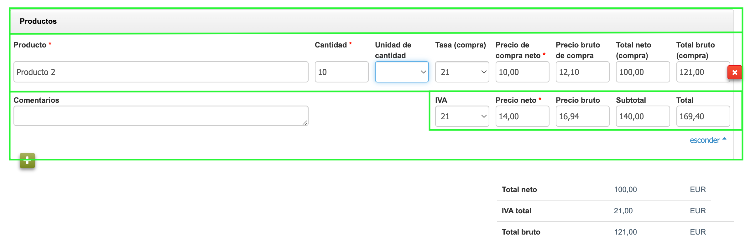Image resolution: width=745 pixels, height=248 pixels.
Task: Click the Precio bruto field showing 16,94
Action: click(582, 117)
